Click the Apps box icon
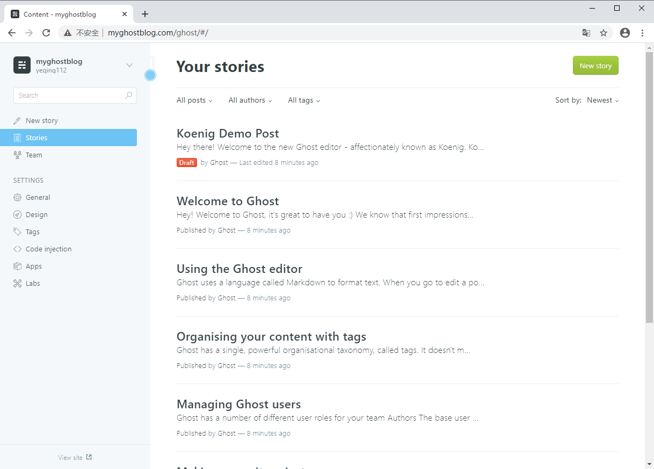Viewport: 654px width, 469px height. coord(17,266)
